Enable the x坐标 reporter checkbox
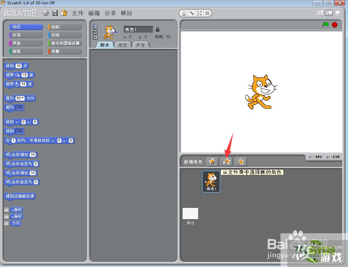The height and width of the screenshot is (267, 348). pyautogui.click(x=6, y=210)
